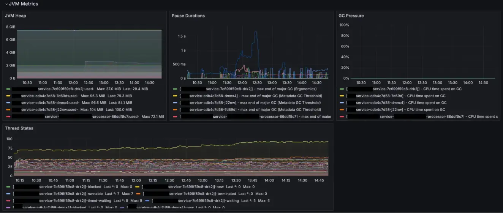This screenshot has height=213, width=503.
Task: Click orange swatch of j22nw used heap series
Action: click(8, 109)
